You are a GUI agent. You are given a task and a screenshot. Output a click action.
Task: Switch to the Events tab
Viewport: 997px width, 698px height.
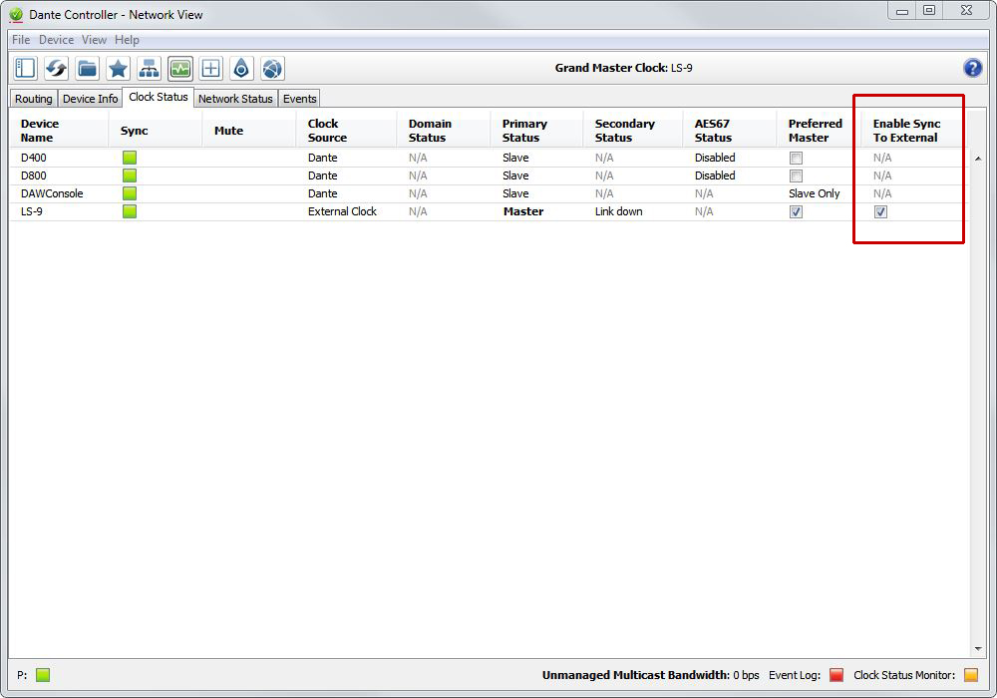(x=299, y=99)
